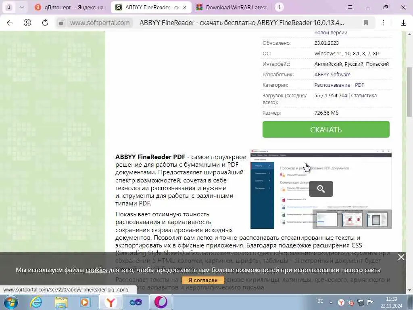The width and height of the screenshot is (413, 310).
Task: Click the bold ABBYY FineReader PDF heading text
Action: coord(150,157)
